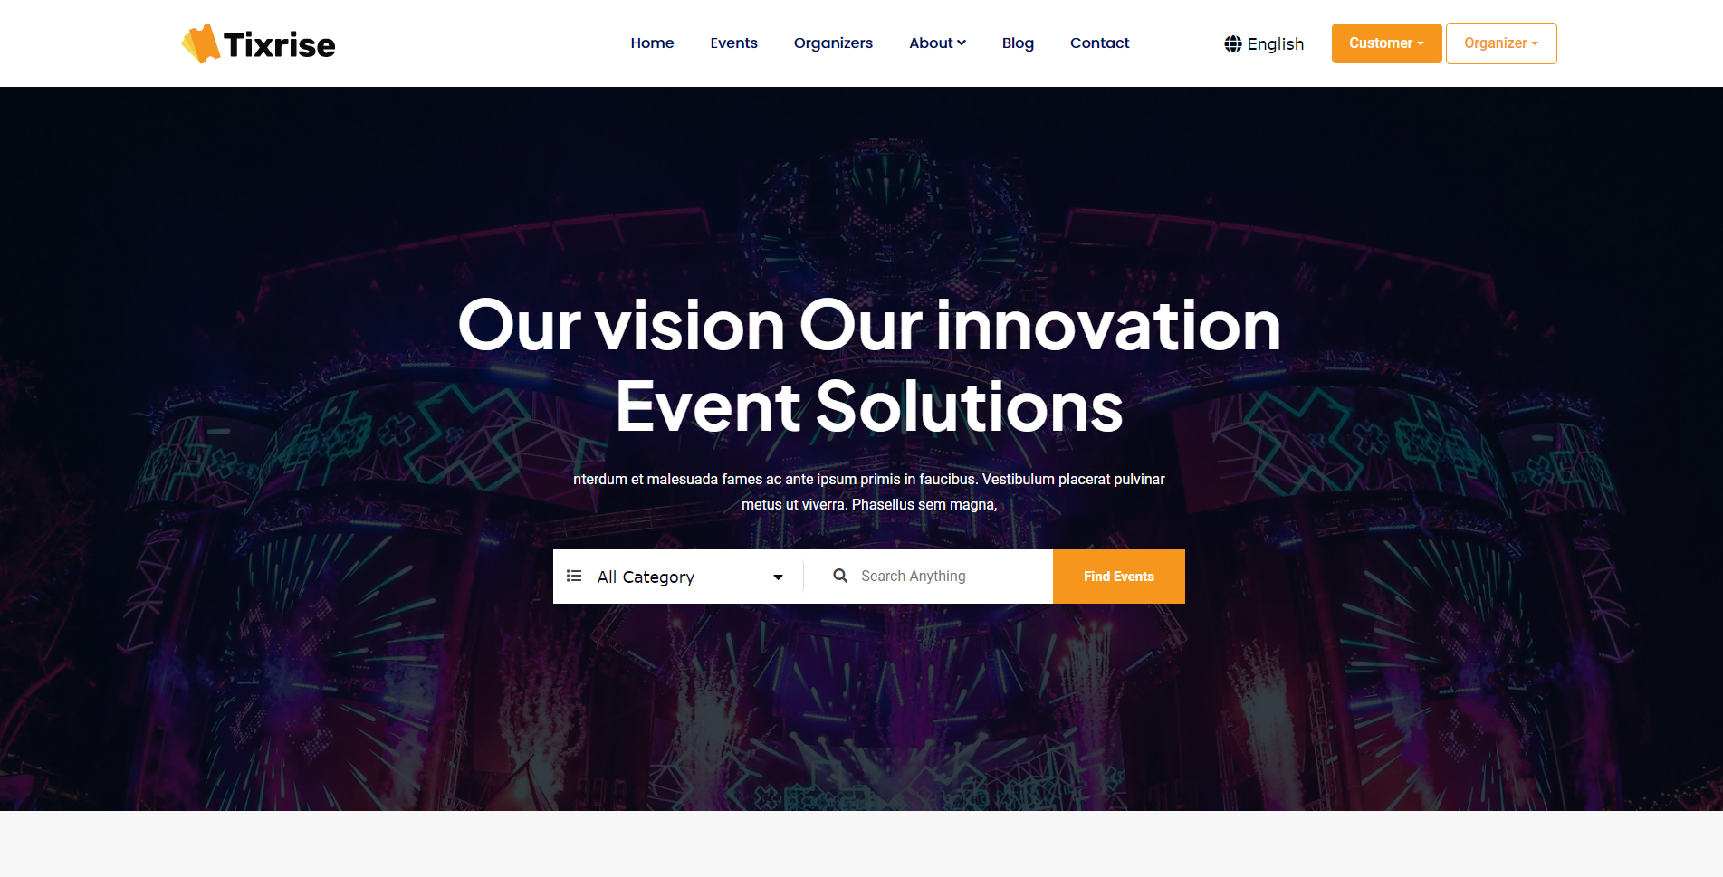This screenshot has width=1723, height=877.
Task: Click the Customer button caret arrow
Action: click(x=1421, y=43)
